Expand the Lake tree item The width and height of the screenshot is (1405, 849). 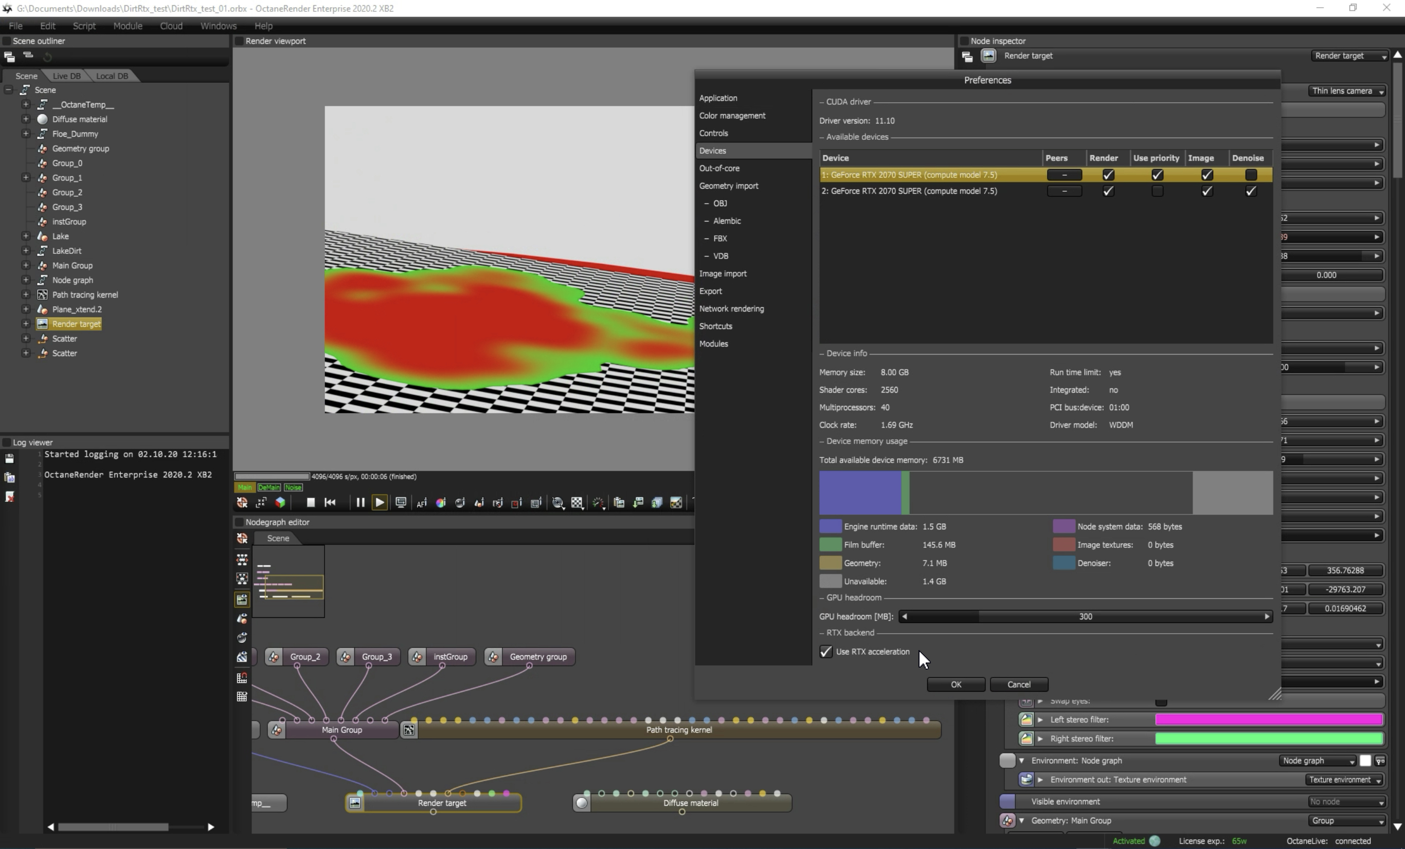26,236
